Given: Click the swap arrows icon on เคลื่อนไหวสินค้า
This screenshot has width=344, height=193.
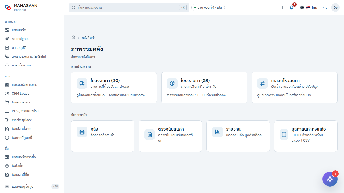Looking at the screenshot, I should 263,83.
